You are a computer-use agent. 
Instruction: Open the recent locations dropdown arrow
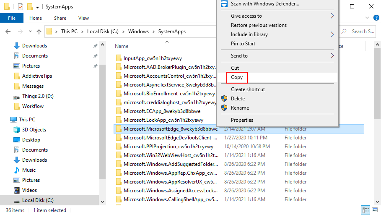coord(30,31)
